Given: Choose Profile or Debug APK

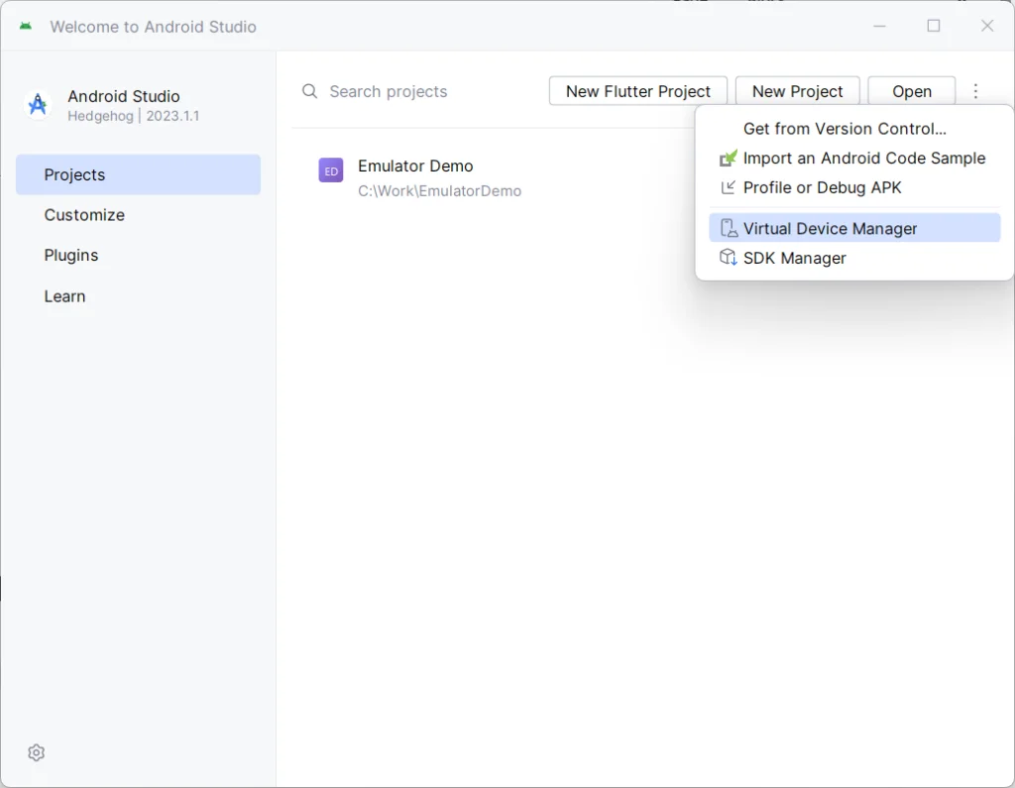Looking at the screenshot, I should [854, 187].
